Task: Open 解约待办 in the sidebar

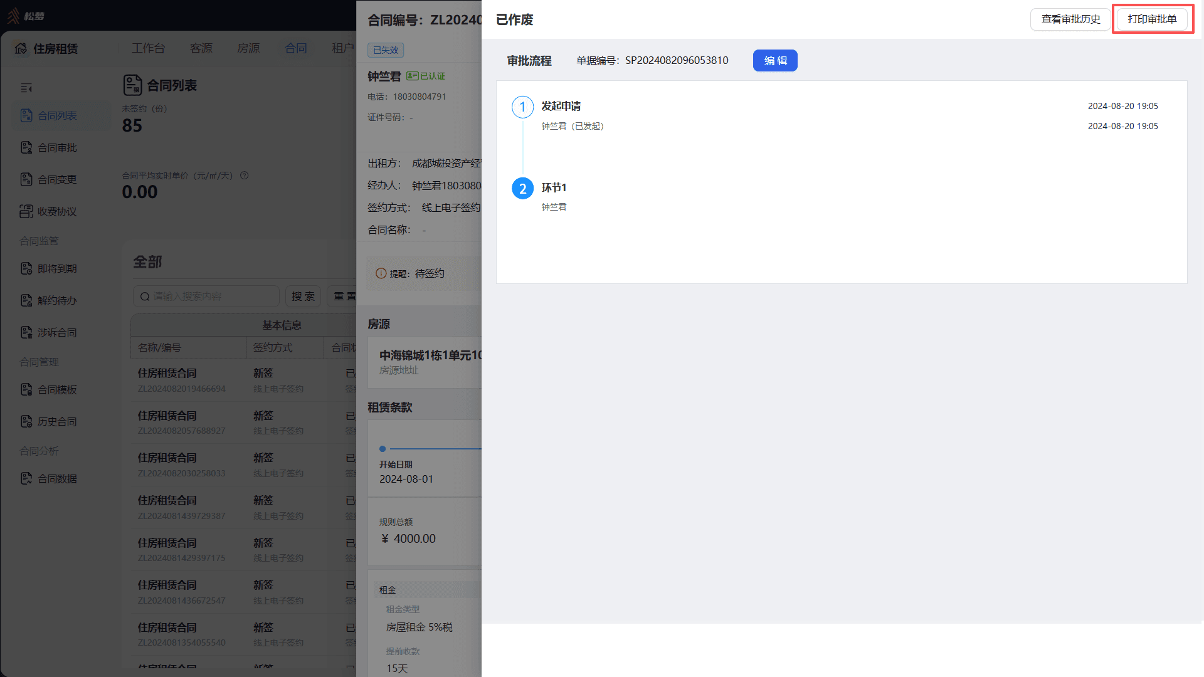Action: point(49,300)
